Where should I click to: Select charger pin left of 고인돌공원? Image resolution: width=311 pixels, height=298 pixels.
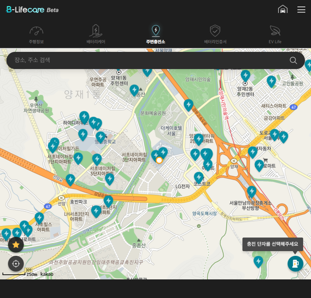coord(271,82)
